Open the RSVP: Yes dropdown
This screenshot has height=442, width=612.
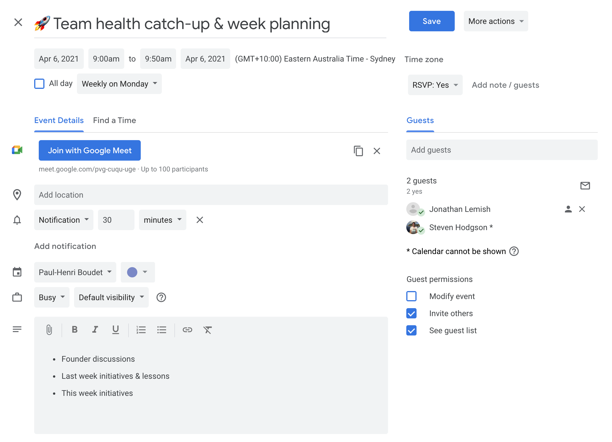(x=435, y=85)
